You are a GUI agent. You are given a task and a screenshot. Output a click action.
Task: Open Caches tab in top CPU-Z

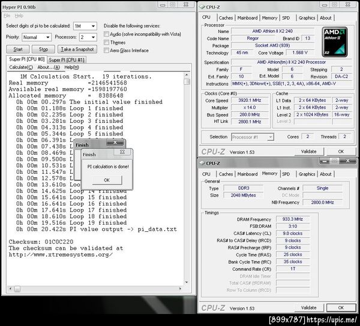point(226,17)
